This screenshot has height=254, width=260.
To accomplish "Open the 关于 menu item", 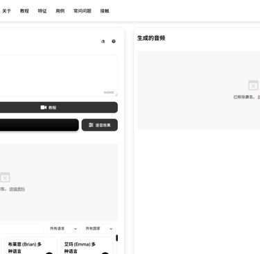I will pyautogui.click(x=6, y=11).
